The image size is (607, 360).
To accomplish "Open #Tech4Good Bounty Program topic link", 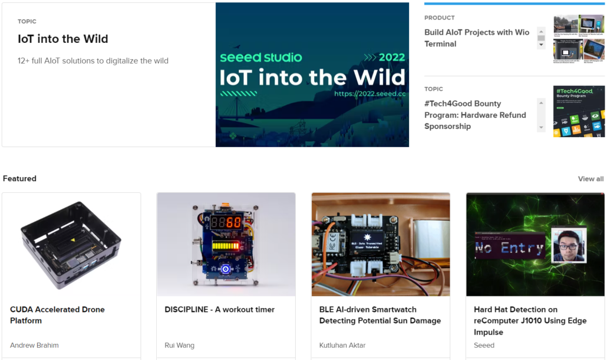I will click(475, 115).
